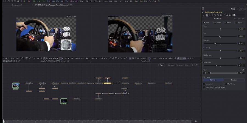Image resolution: width=247 pixels, height=123 pixels.
Task: Select the S2 settings slot
Action: pos(210,15)
